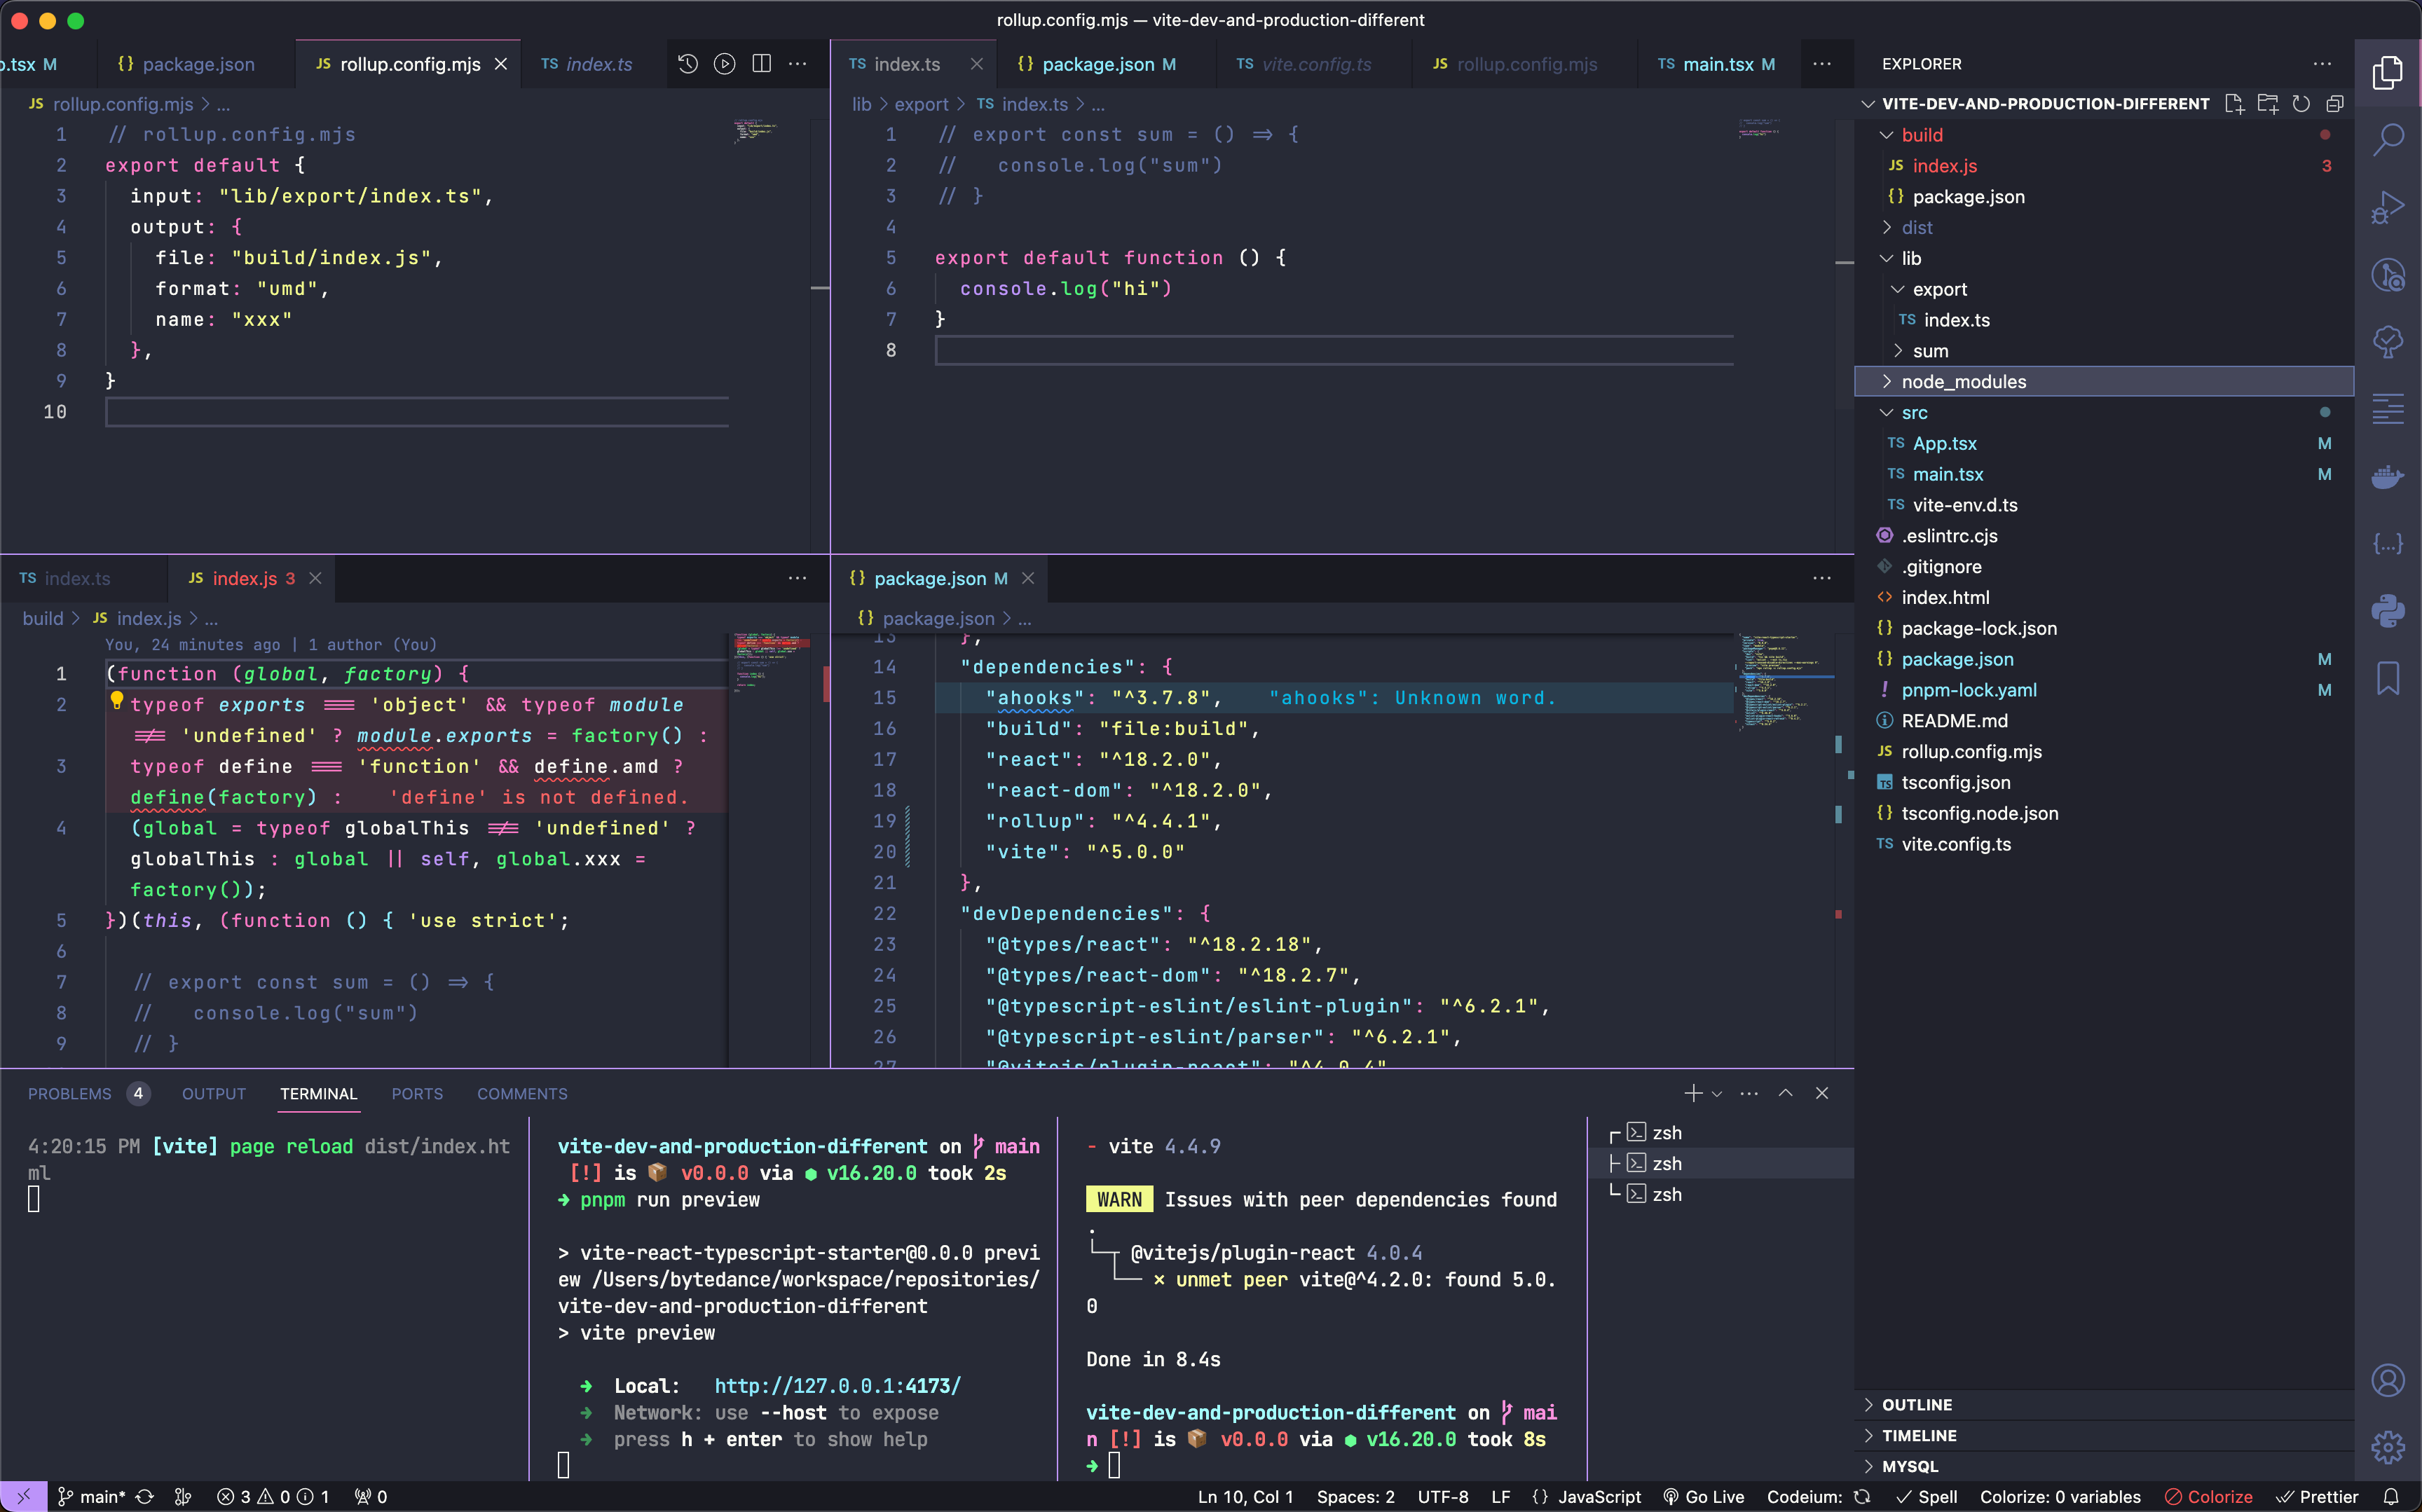The image size is (2422, 1512).
Task: Open the Search view in activity bar
Action: pos(2388,139)
